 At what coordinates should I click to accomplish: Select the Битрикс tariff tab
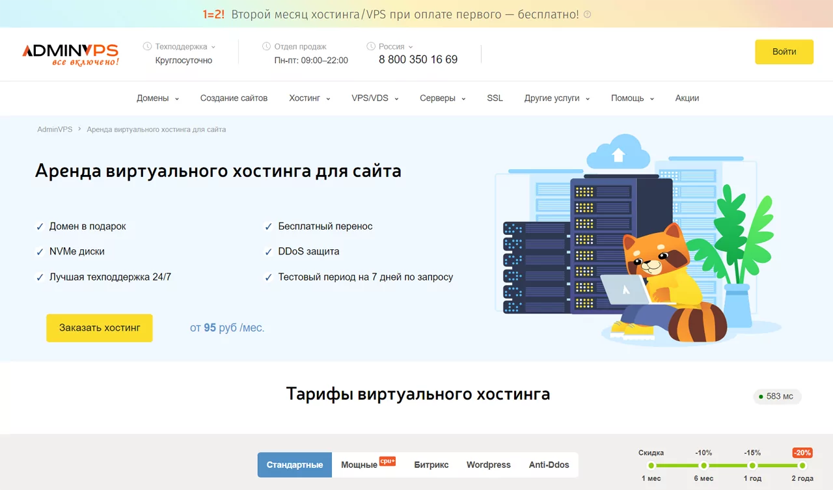coord(431,465)
